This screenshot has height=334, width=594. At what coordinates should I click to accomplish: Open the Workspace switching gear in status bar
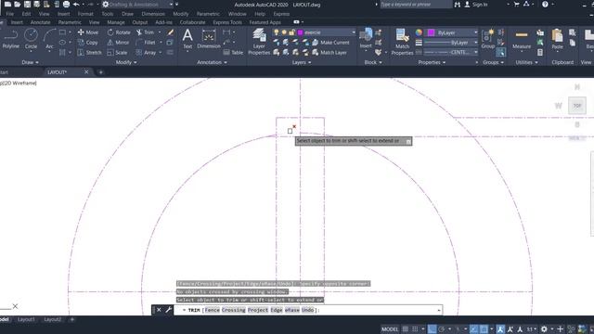[544, 329]
